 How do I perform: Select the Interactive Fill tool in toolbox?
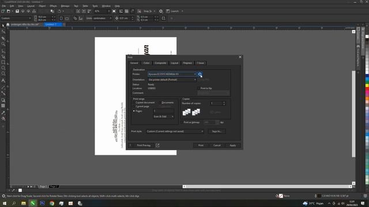coord(3,118)
